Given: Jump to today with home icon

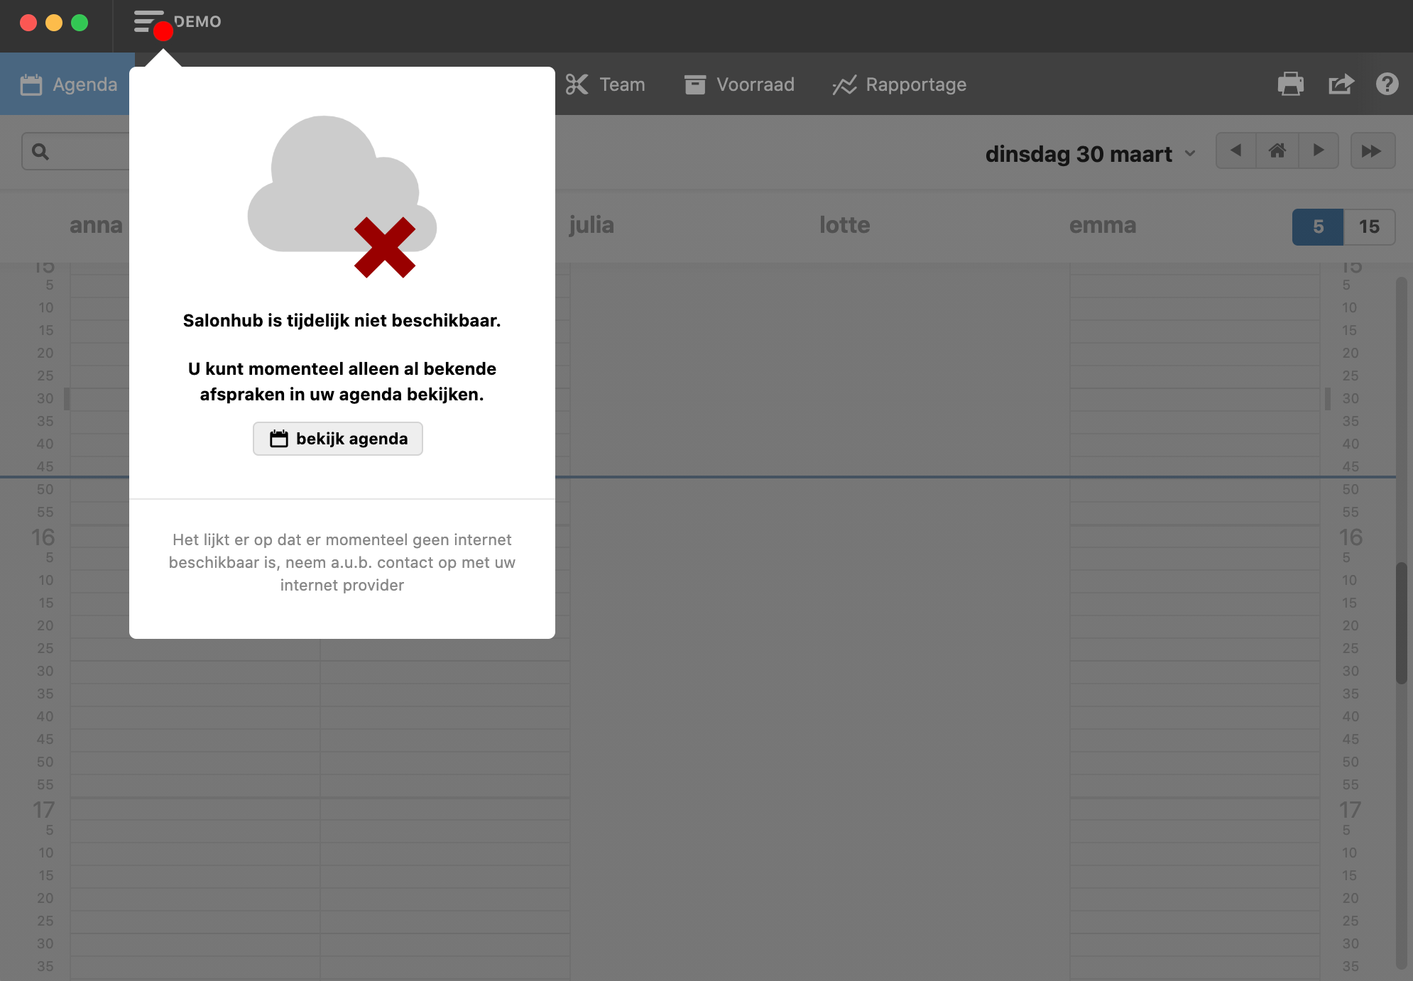Looking at the screenshot, I should pyautogui.click(x=1277, y=150).
